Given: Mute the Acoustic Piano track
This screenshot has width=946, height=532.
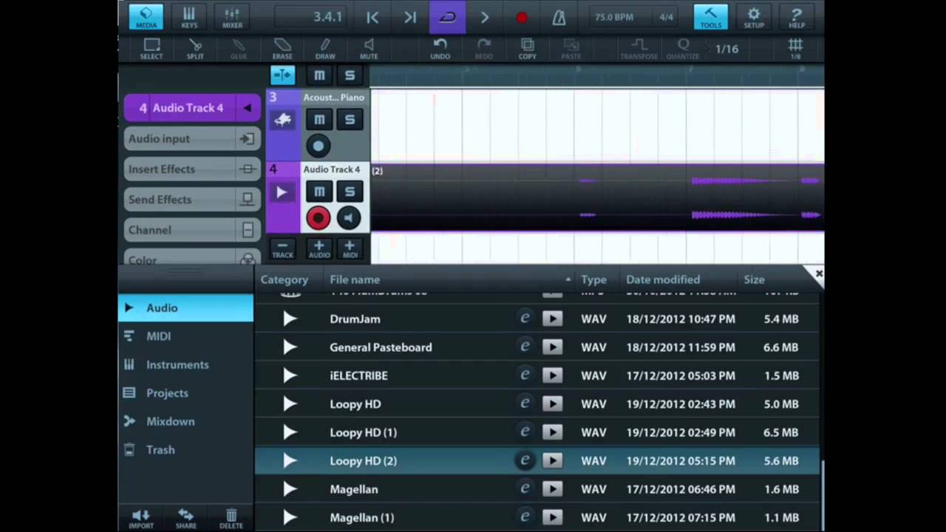Looking at the screenshot, I should [x=319, y=120].
